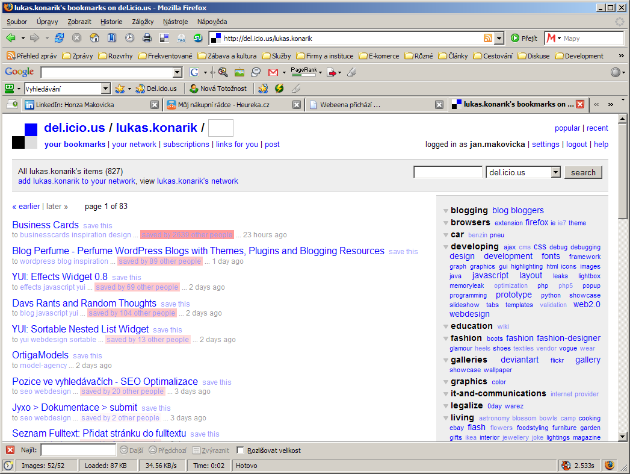Screen dimensions: 630x474
Task: Click the green Back arrow button
Action: point(11,38)
